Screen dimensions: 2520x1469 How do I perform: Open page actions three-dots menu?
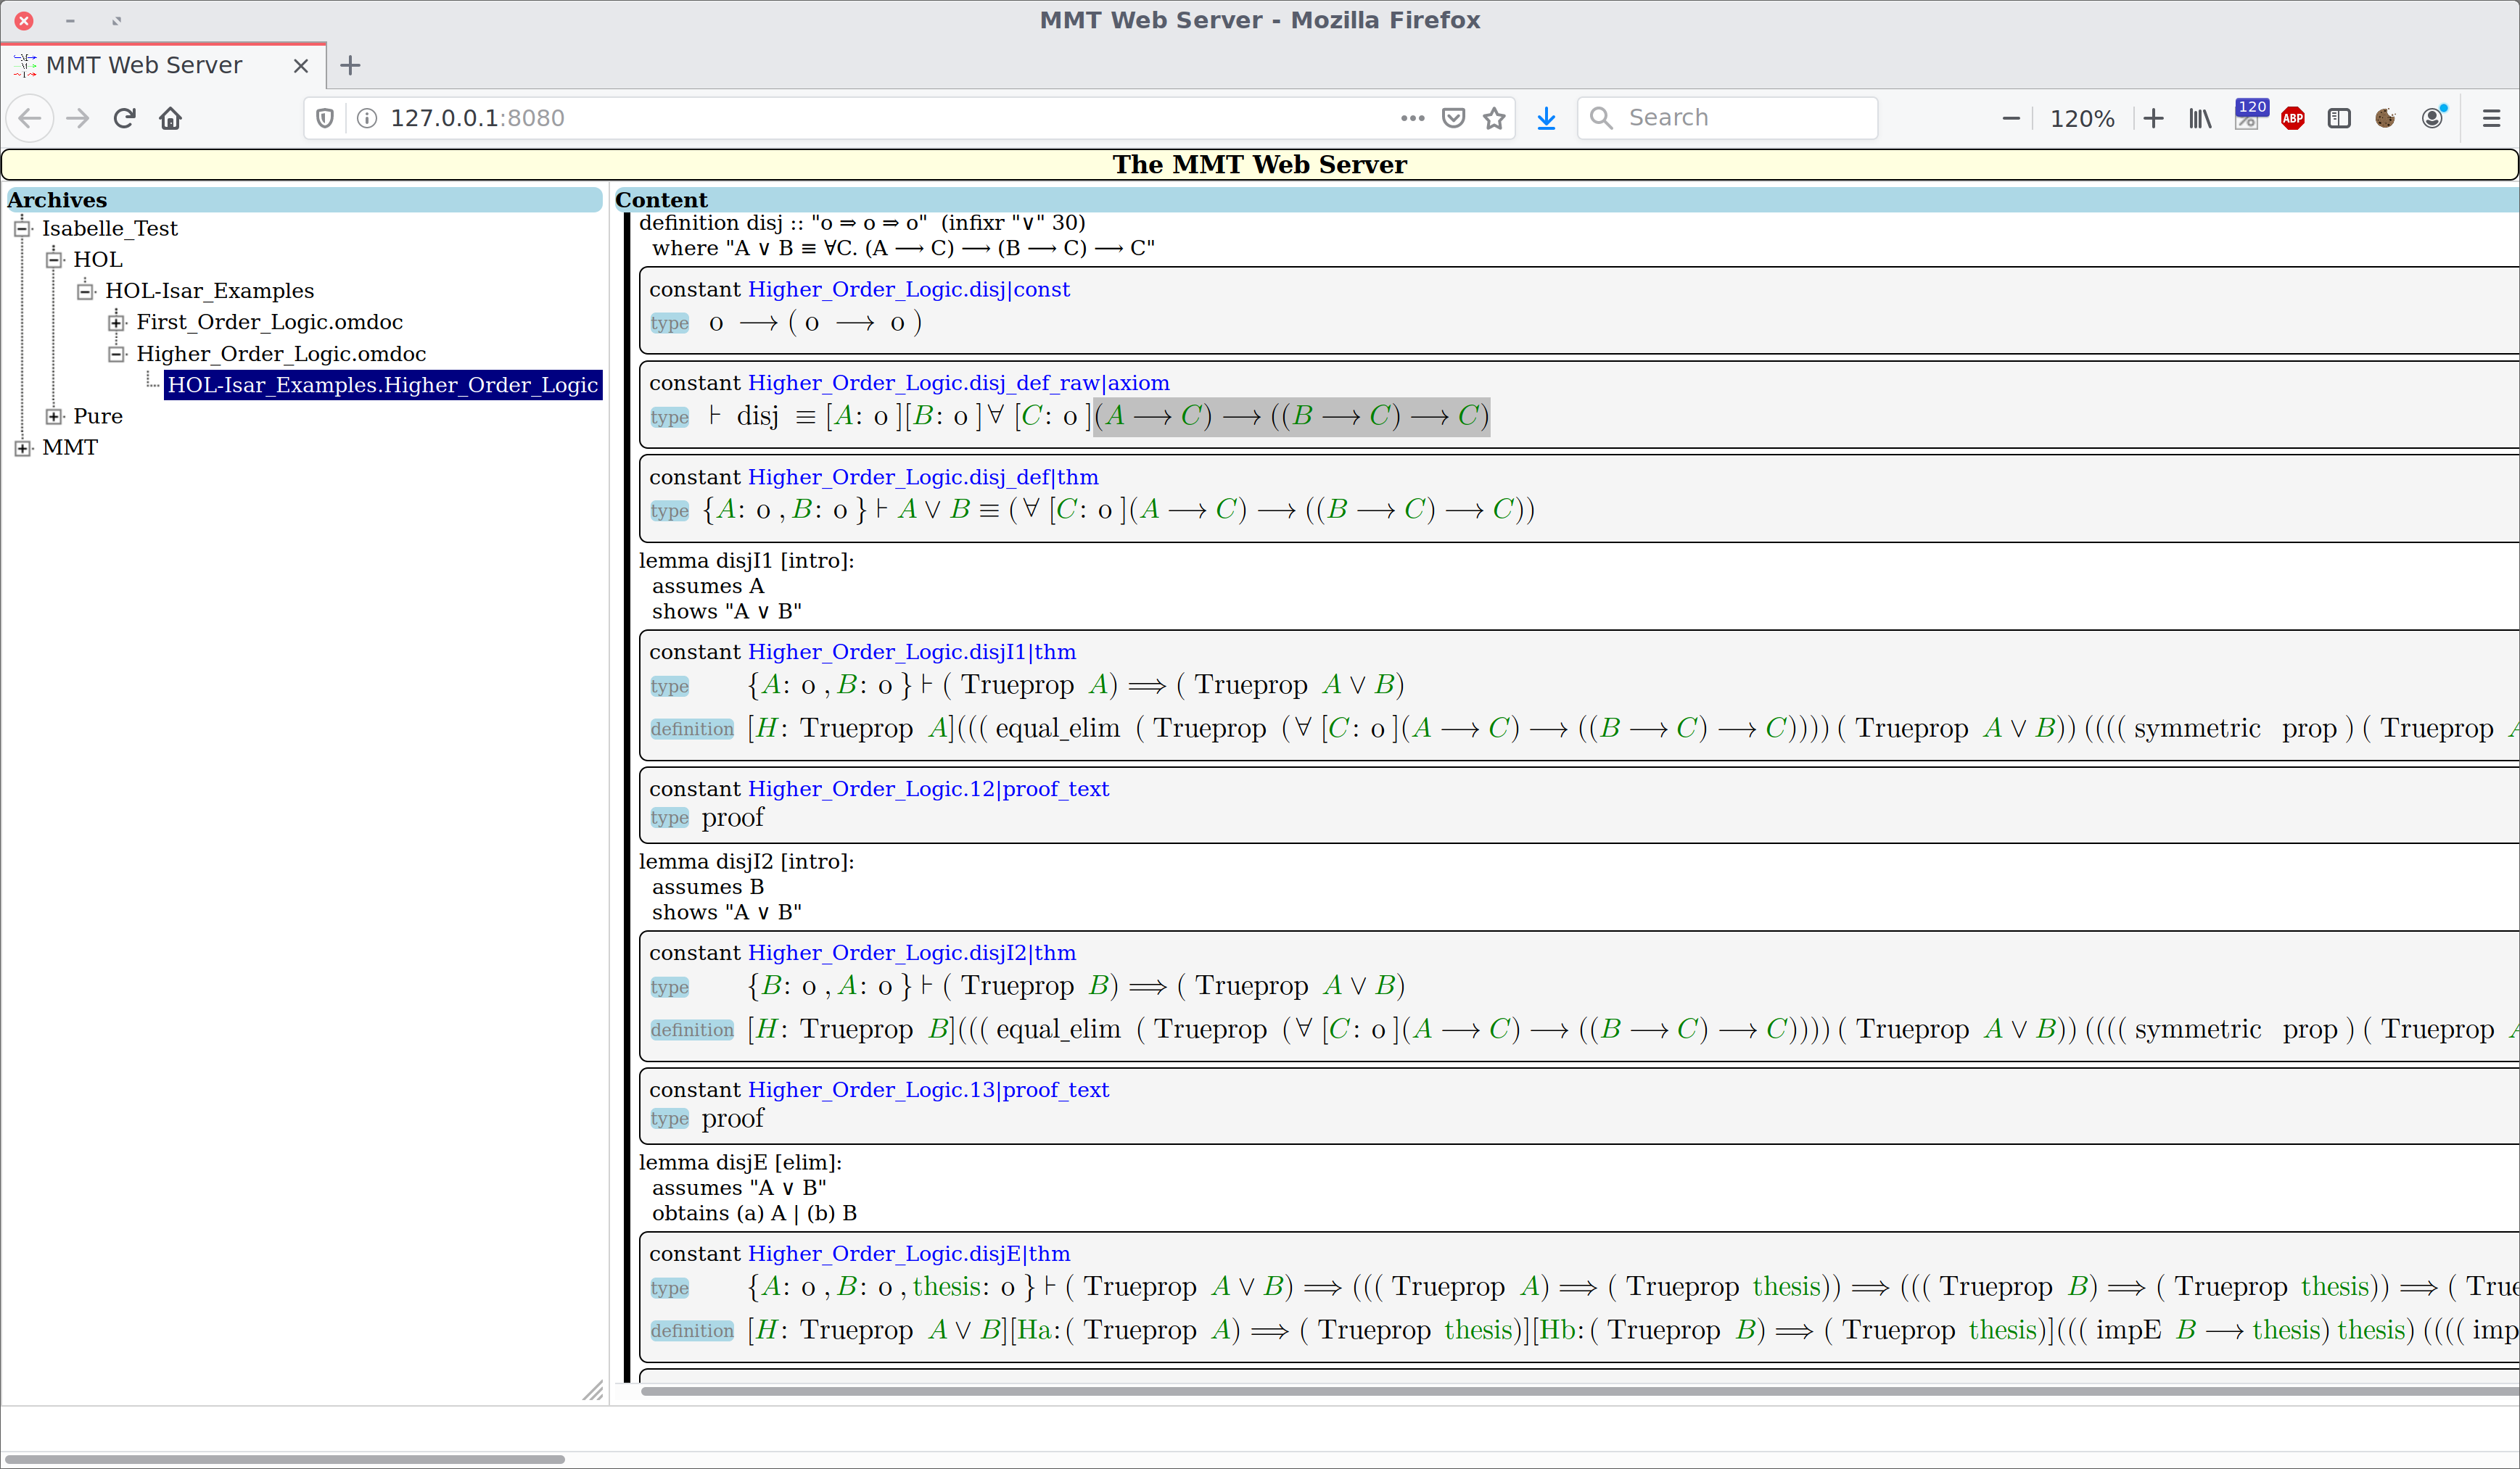tap(1412, 118)
